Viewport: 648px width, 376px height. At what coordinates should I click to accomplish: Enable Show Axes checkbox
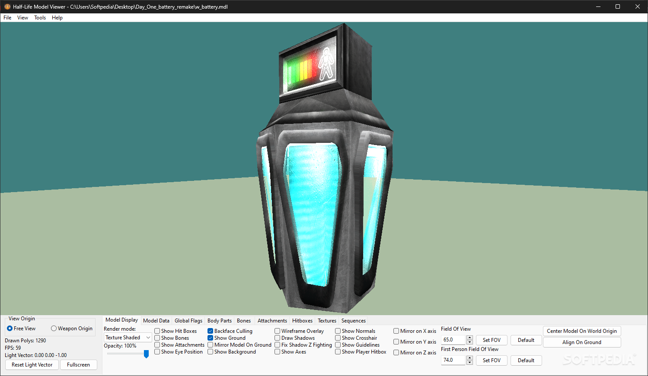[290, 351]
